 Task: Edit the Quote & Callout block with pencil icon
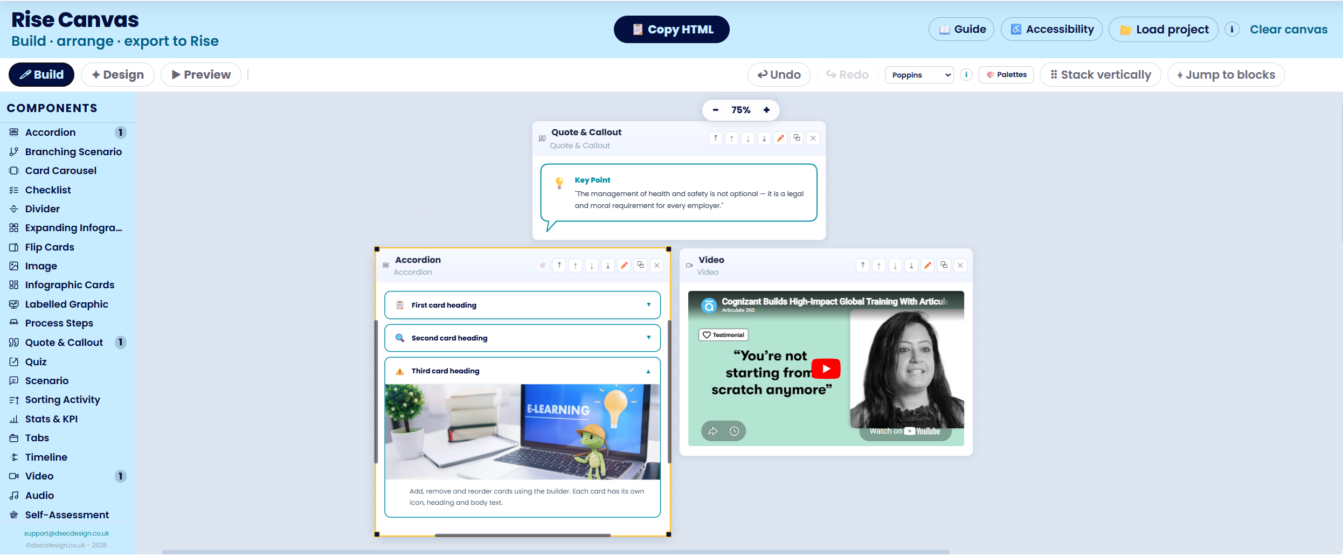click(x=780, y=138)
